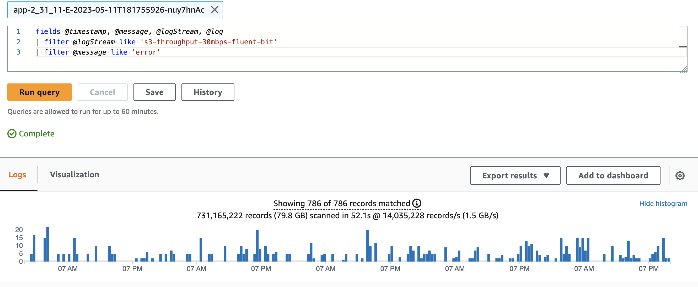Open the Export results dropdown
This screenshot has width=698, height=287.
515,176
